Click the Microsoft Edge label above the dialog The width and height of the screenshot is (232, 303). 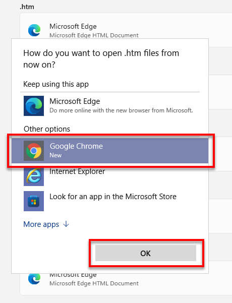[x=73, y=27]
